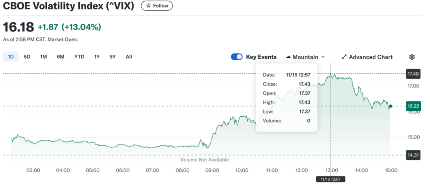Image resolution: width=430 pixels, height=186 pixels.
Task: Click the Advanced Chart expand arrows icon
Action: [x=344, y=57]
